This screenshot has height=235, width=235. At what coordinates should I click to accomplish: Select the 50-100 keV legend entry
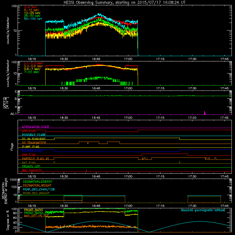33,19
